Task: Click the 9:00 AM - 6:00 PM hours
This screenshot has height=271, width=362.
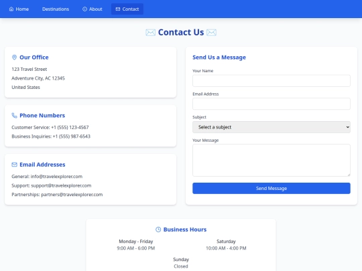Action: (x=136, y=248)
